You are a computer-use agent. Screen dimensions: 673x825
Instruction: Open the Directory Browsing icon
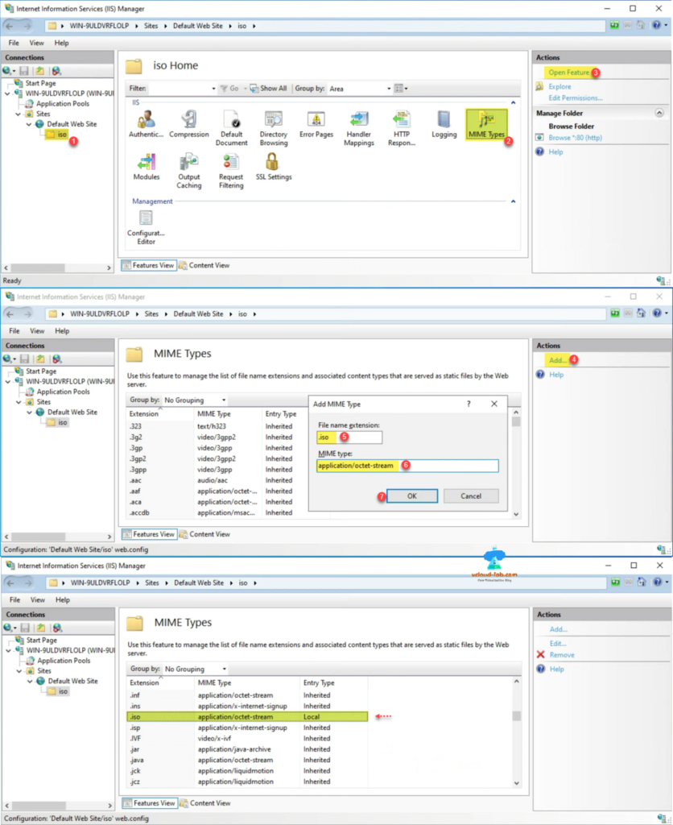coord(274,127)
